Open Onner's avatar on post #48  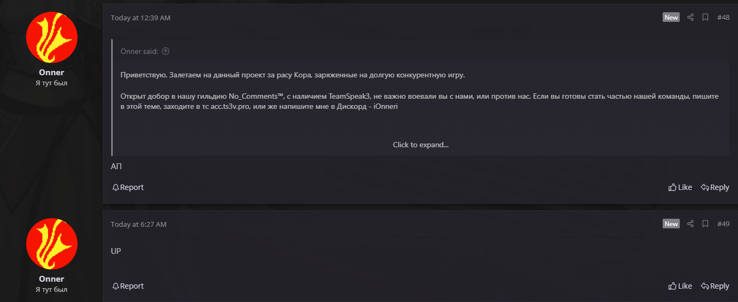point(52,37)
